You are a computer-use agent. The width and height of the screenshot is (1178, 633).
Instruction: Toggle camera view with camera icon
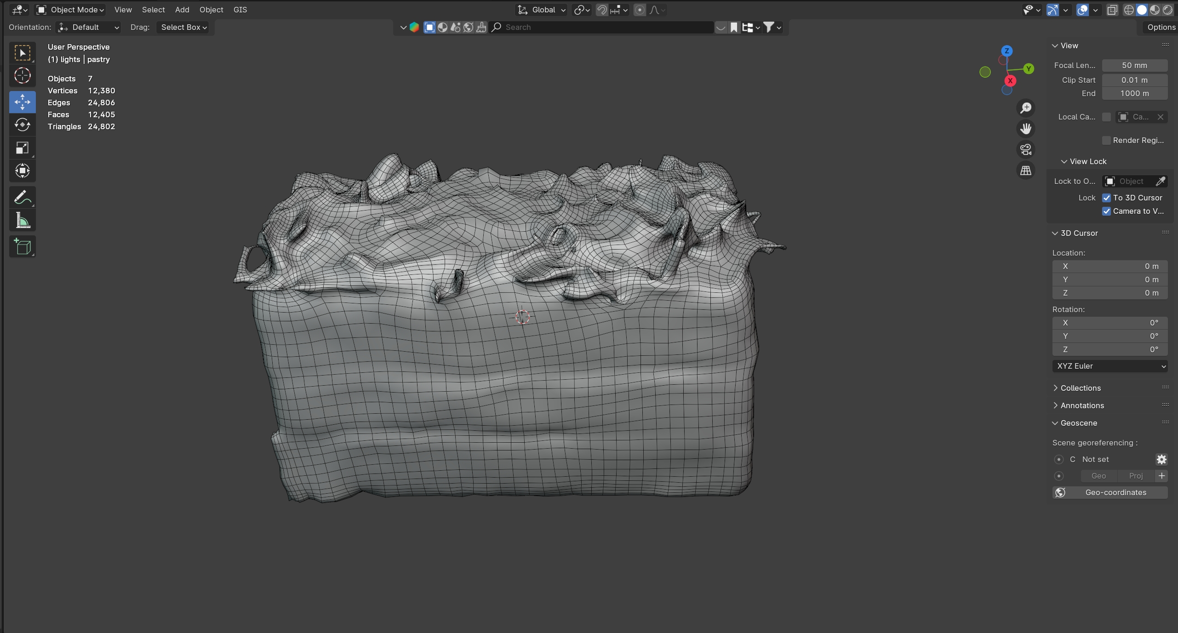[1026, 149]
